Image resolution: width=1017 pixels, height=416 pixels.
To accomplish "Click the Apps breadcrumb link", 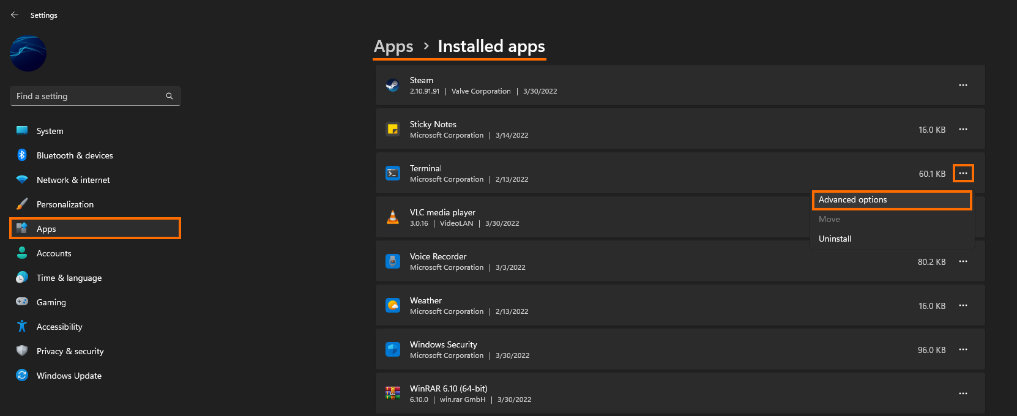I will [x=393, y=46].
